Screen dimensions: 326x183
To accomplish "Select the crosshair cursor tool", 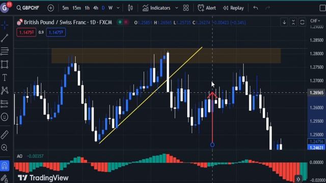I will 5,25.
